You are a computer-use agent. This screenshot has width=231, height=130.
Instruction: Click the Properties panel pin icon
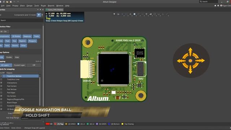[x=40, y=10]
